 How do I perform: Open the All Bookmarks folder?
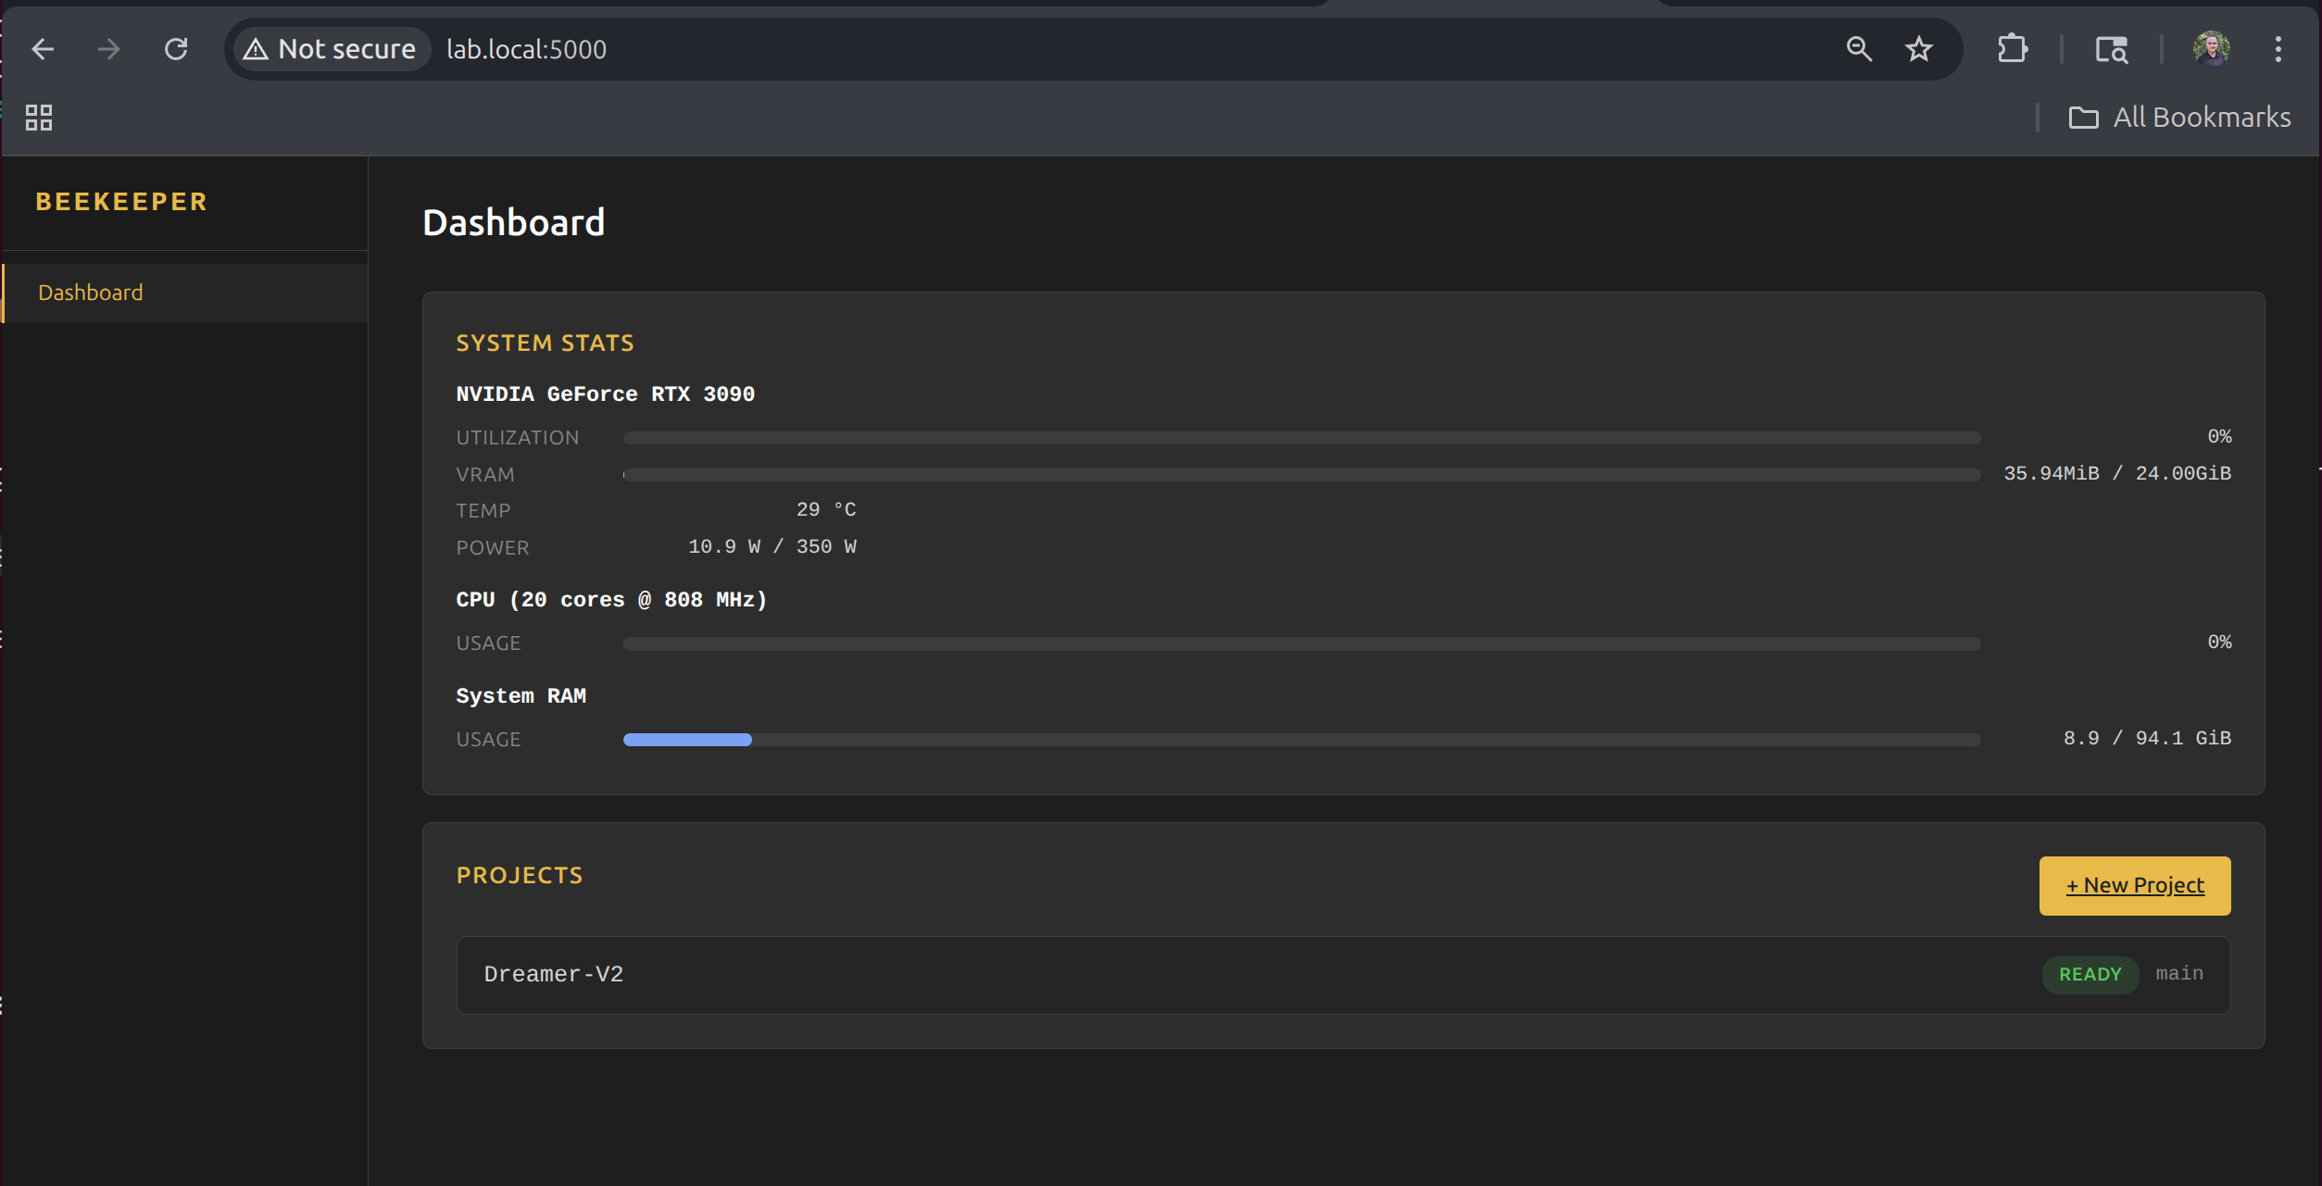2179,118
